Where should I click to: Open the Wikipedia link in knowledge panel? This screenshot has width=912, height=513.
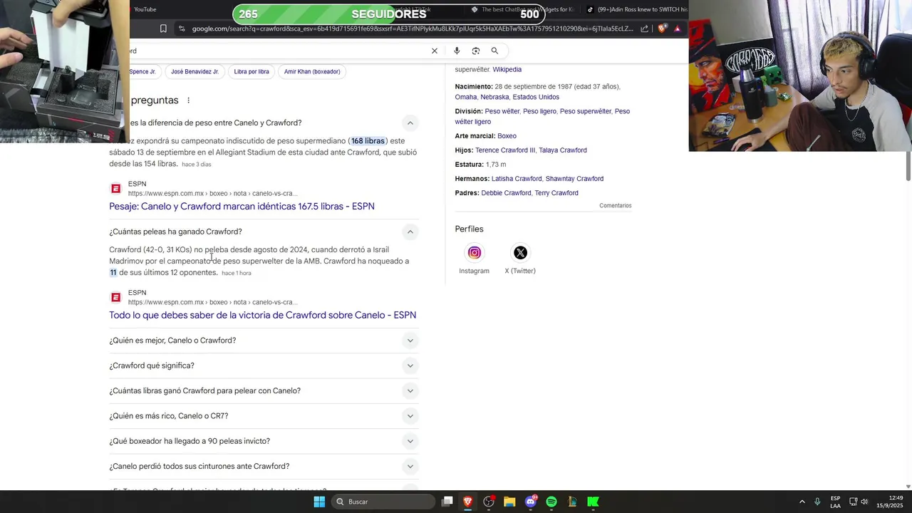[507, 70]
